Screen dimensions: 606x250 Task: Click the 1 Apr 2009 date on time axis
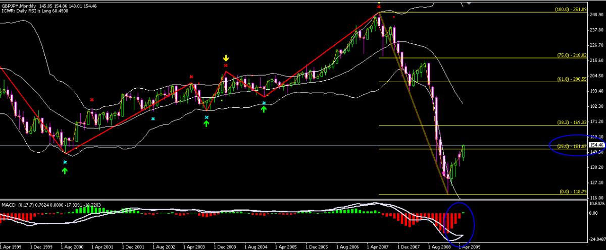point(468,247)
